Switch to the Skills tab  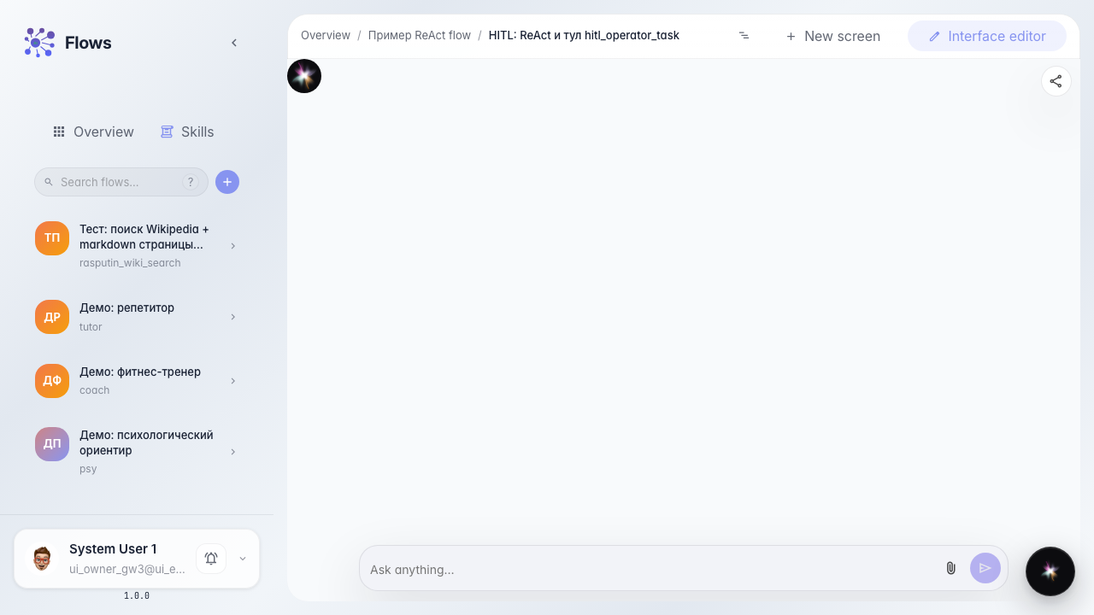pos(187,132)
